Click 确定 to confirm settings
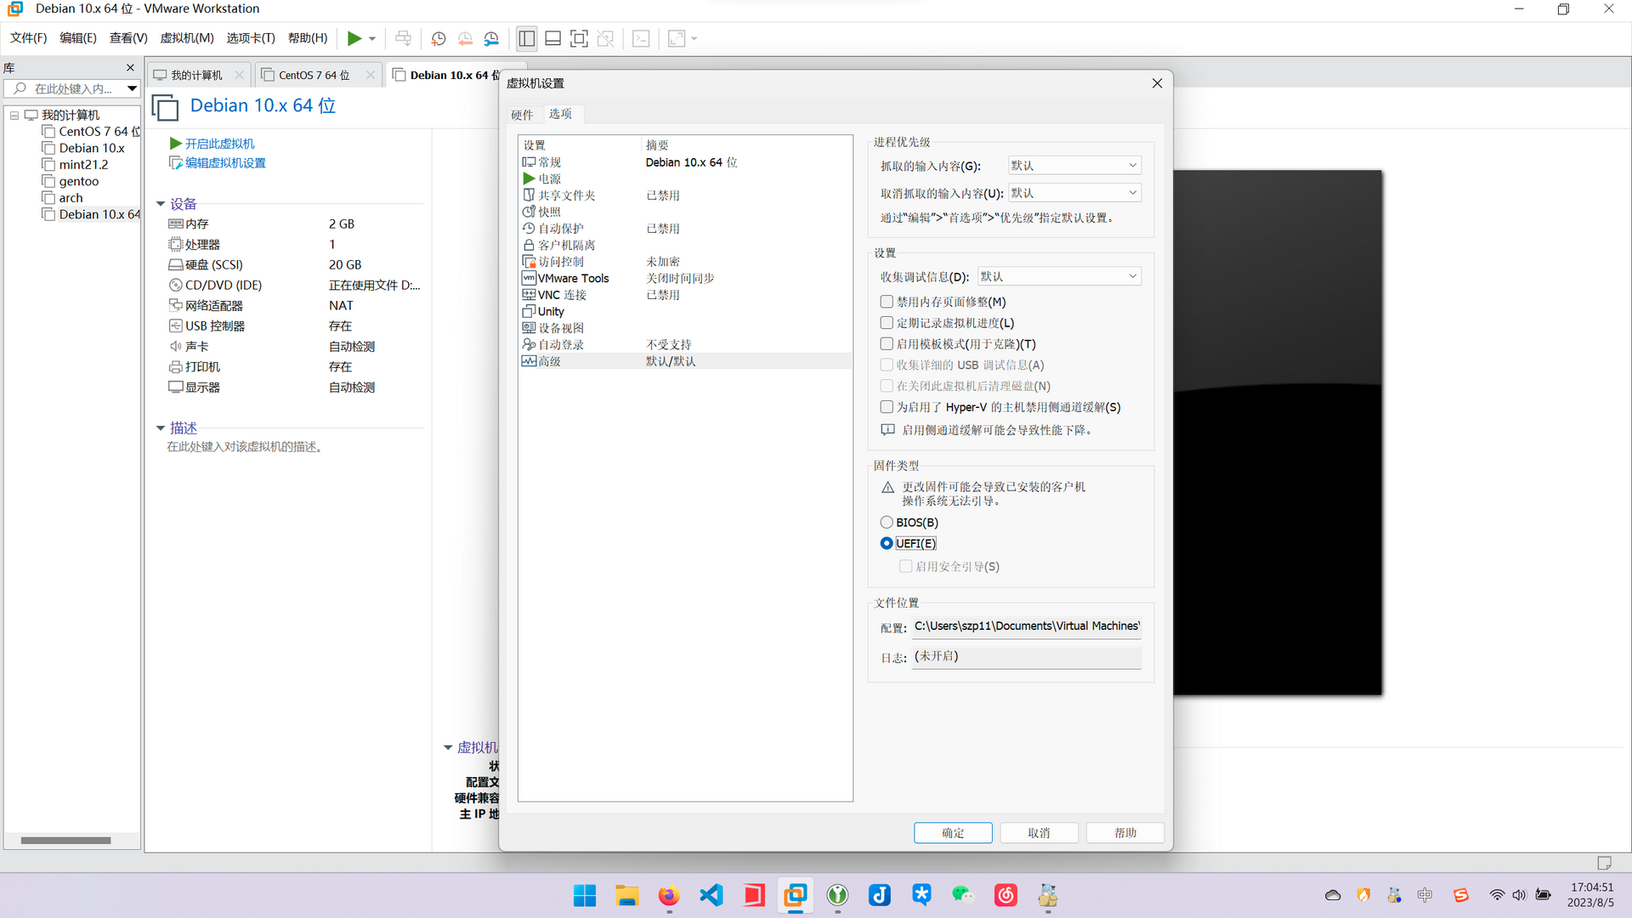The image size is (1632, 918). coord(953,833)
